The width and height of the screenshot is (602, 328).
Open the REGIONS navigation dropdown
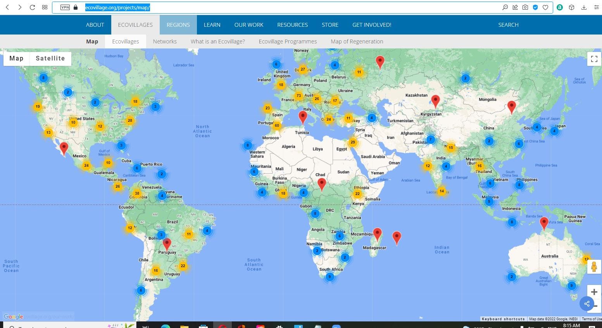click(x=178, y=25)
